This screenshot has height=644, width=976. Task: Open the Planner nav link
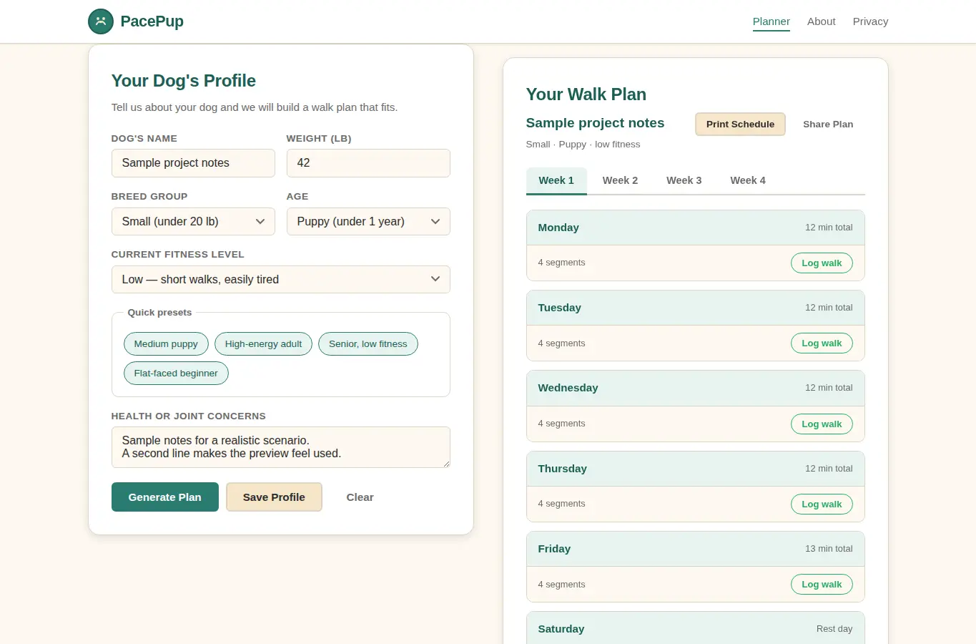771,21
